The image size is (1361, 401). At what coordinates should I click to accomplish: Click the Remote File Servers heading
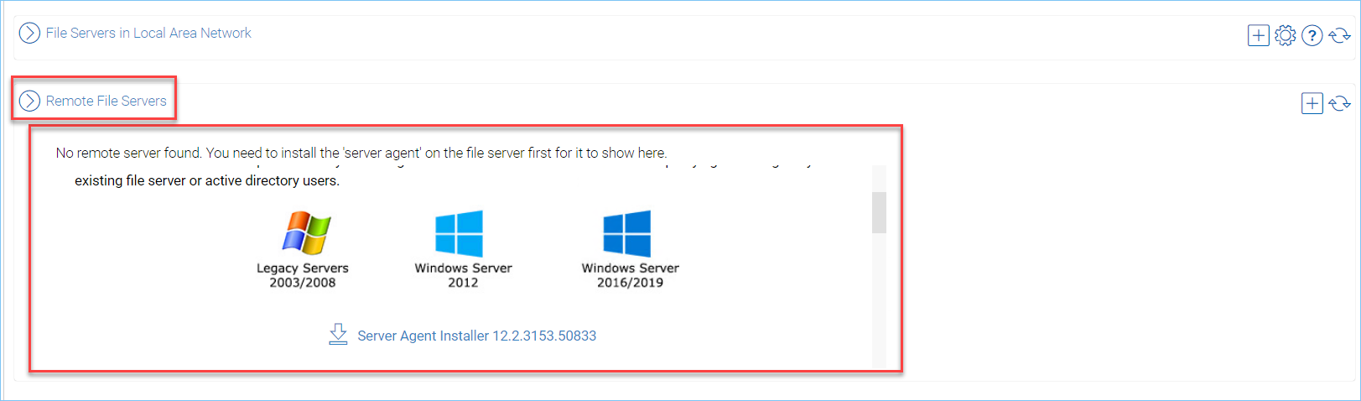[x=106, y=101]
